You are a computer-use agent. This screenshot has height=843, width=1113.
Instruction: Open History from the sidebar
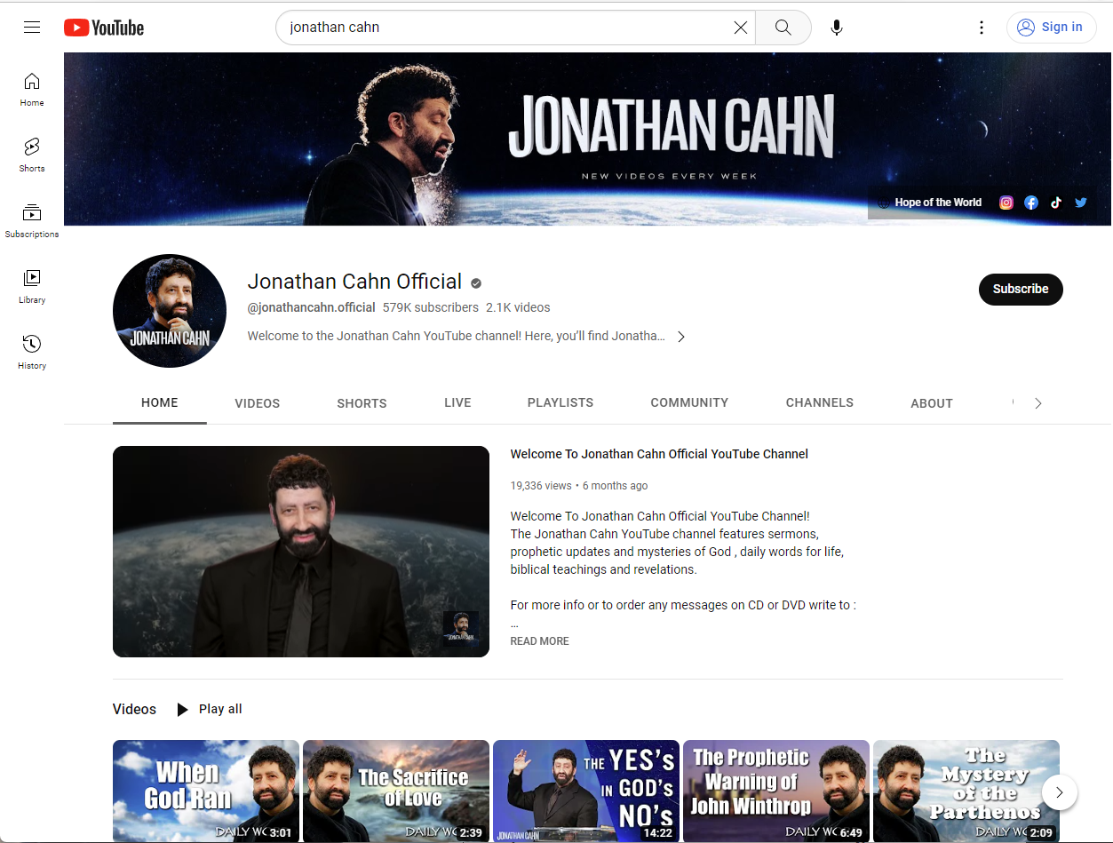click(32, 352)
